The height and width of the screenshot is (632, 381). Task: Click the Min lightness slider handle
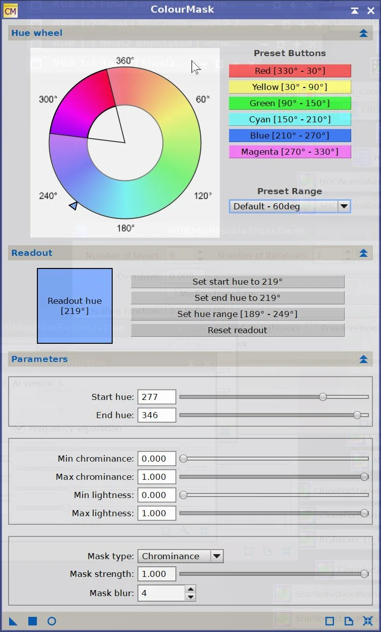[x=183, y=495]
